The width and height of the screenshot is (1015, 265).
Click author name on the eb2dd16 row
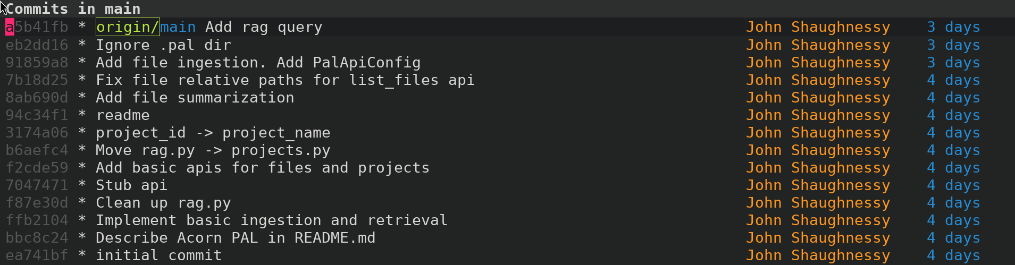(x=818, y=45)
